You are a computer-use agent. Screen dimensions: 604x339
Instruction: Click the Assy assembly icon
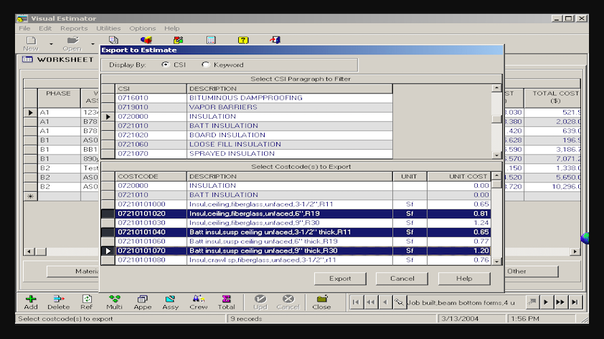click(x=170, y=302)
